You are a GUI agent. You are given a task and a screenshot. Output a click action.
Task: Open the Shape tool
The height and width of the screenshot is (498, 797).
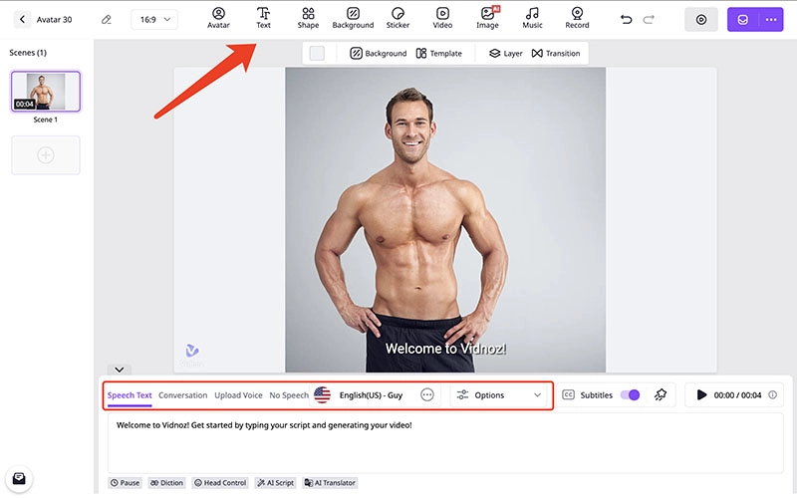(308, 18)
